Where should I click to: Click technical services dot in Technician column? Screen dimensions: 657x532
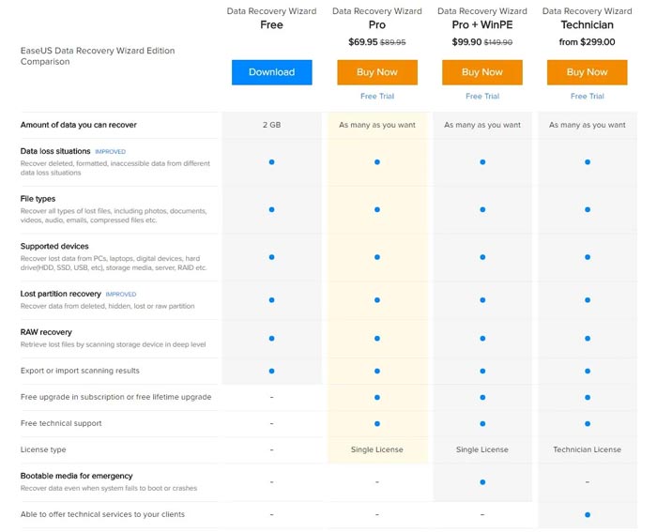coord(588,514)
